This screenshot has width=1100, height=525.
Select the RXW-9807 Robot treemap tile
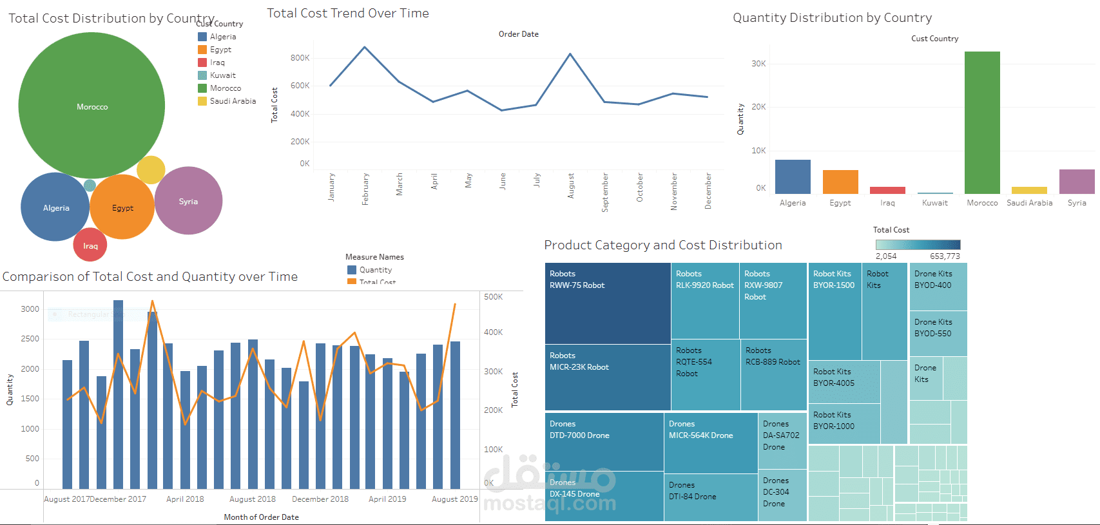[x=773, y=301]
